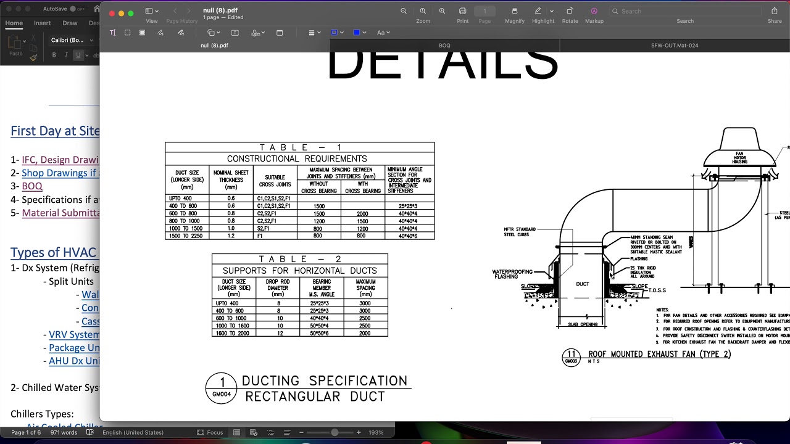
Task: Open the VRV System link in Word
Action: 74,335
